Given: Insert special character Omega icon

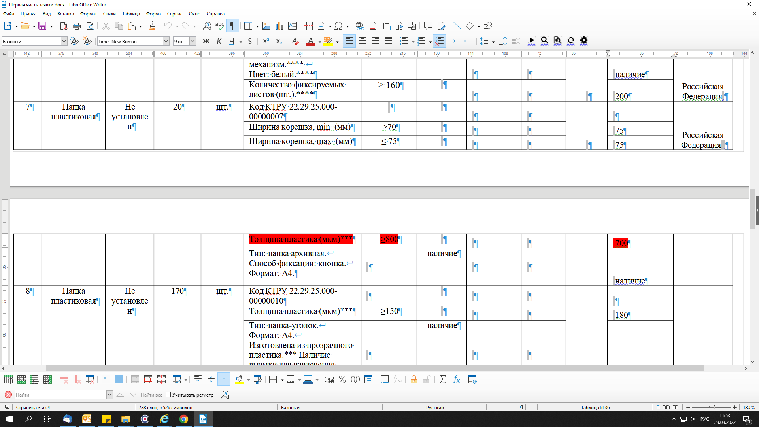Looking at the screenshot, I should point(338,26).
